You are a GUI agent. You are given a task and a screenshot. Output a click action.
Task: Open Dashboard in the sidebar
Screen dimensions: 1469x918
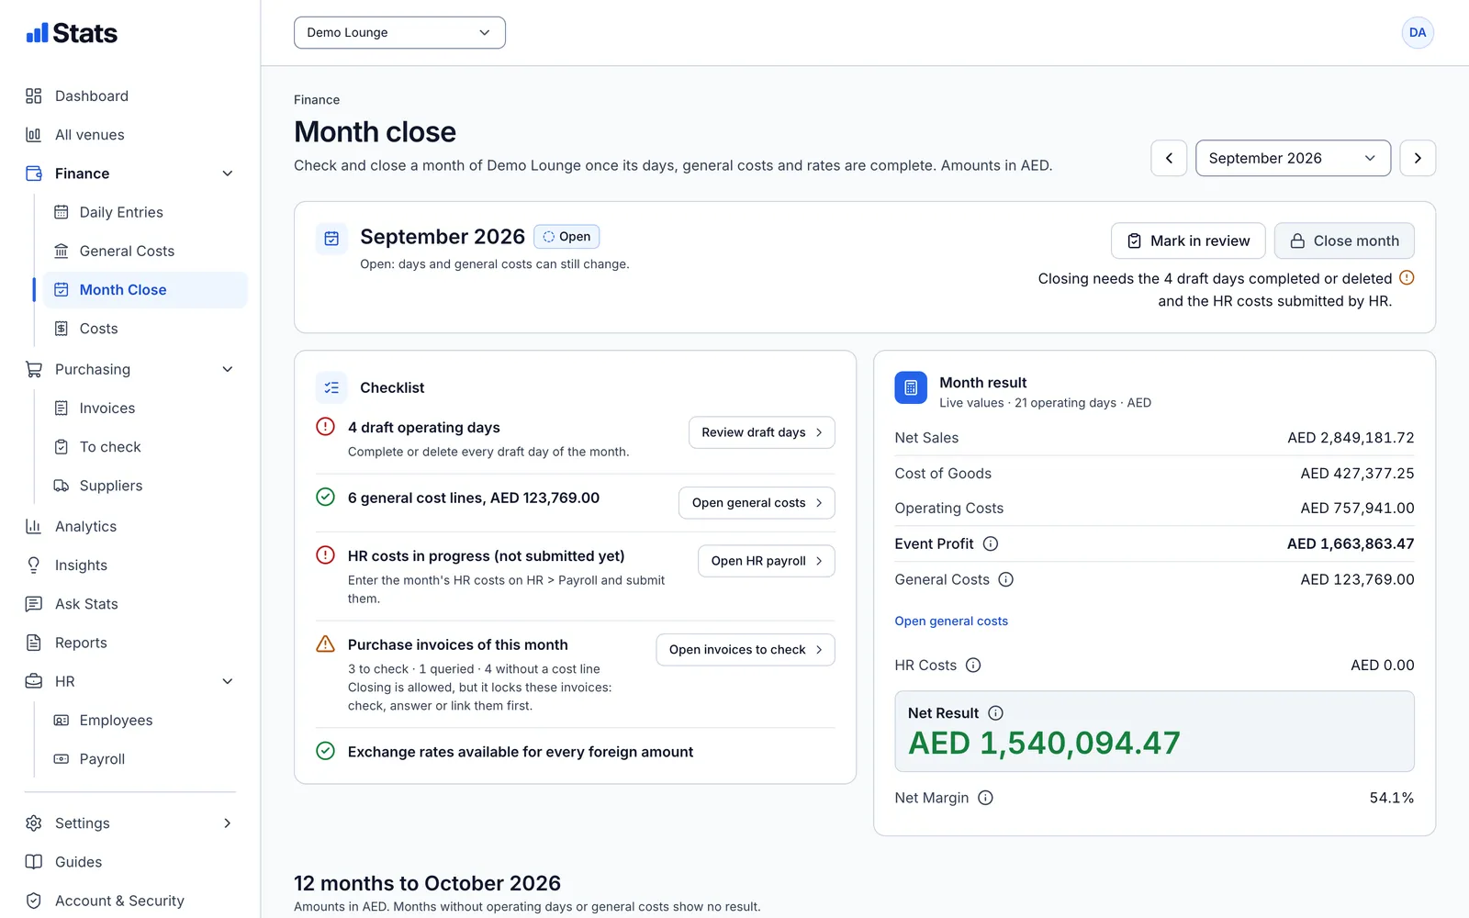(130, 96)
